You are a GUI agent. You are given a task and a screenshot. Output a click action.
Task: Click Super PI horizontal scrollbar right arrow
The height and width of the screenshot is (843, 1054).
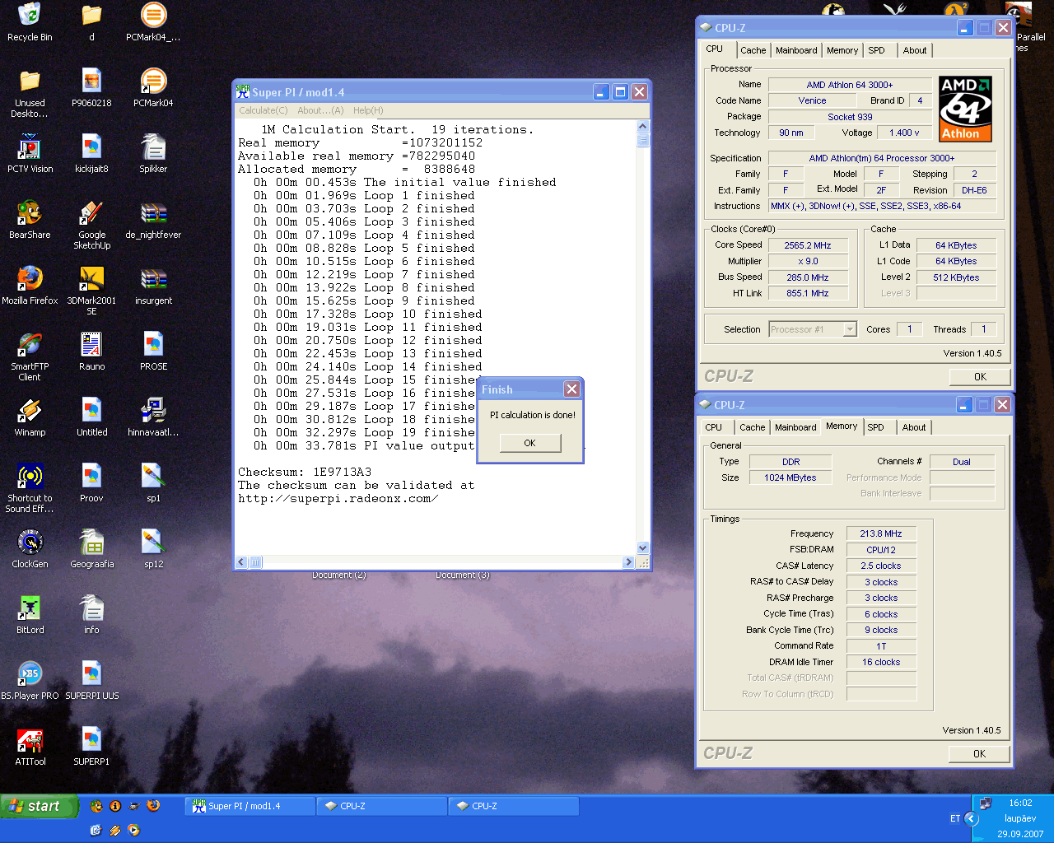tap(628, 562)
